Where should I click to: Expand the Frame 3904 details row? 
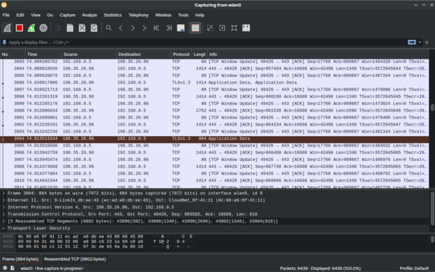click(x=3, y=193)
